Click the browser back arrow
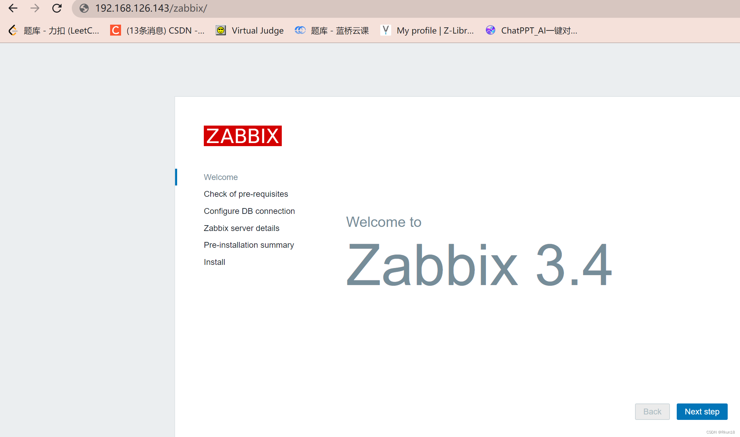Image resolution: width=740 pixels, height=437 pixels. click(13, 8)
